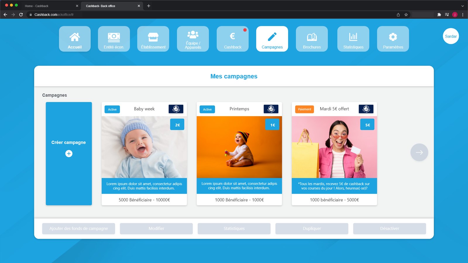
Task: Click Active badge on Baby week
Action: 112,109
